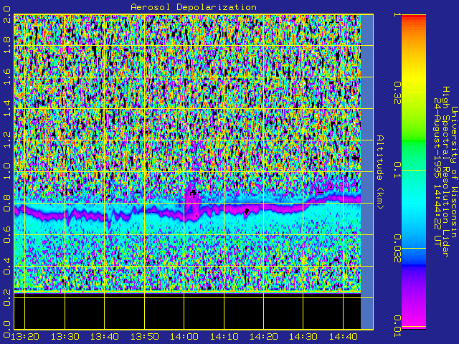
Task: Click the 1.6 altitude axis label
Action: click(7, 77)
